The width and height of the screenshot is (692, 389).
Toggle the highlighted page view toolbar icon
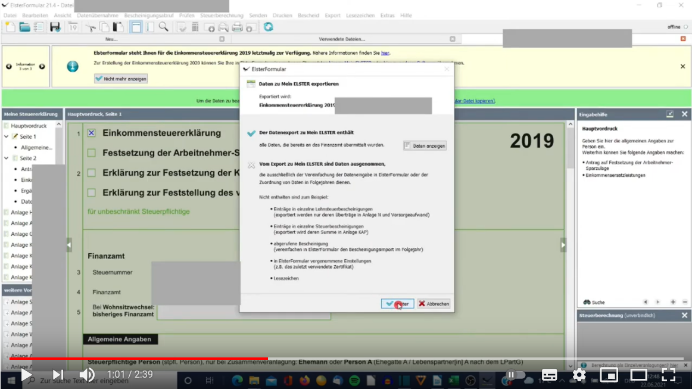pos(136,27)
